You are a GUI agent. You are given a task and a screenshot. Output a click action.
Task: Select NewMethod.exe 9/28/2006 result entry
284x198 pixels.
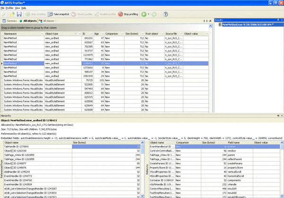coord(248,25)
